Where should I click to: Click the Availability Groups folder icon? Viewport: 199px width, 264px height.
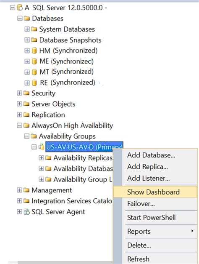pos(34,136)
